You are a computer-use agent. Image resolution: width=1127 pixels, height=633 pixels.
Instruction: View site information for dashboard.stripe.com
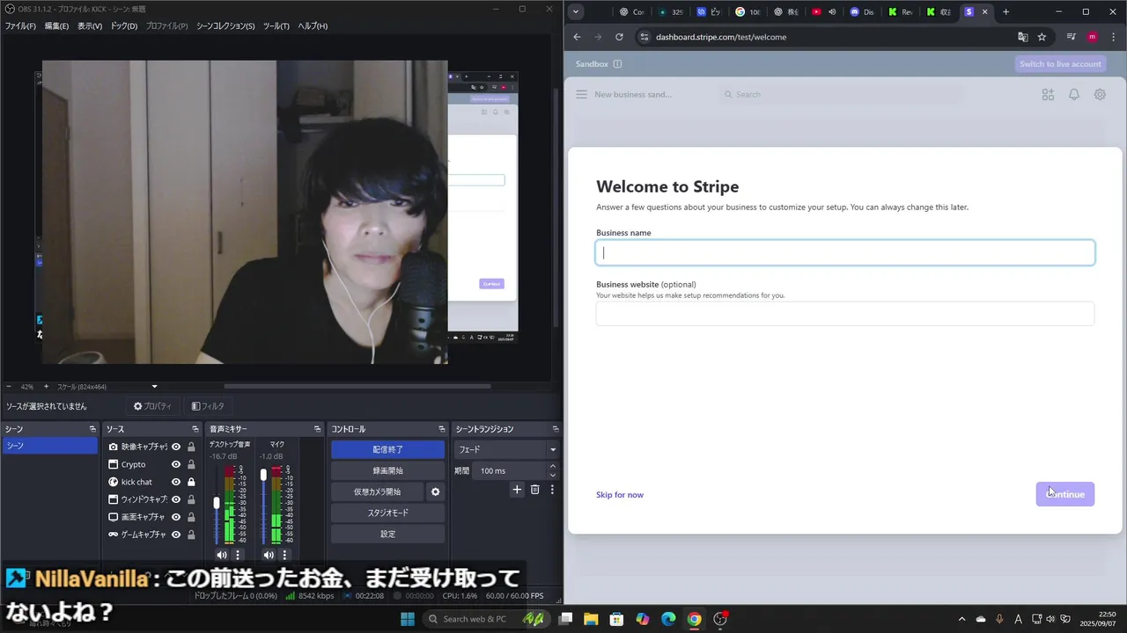pyautogui.click(x=644, y=37)
